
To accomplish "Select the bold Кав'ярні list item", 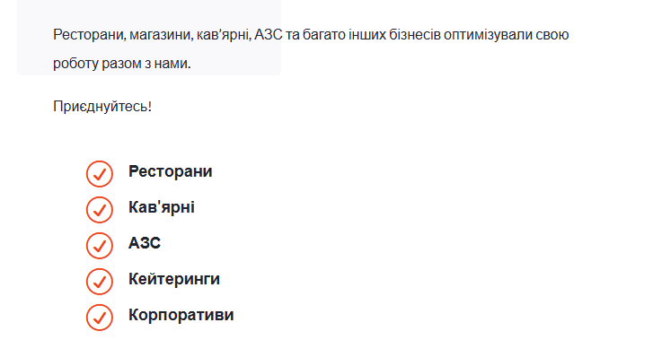I will point(162,207).
